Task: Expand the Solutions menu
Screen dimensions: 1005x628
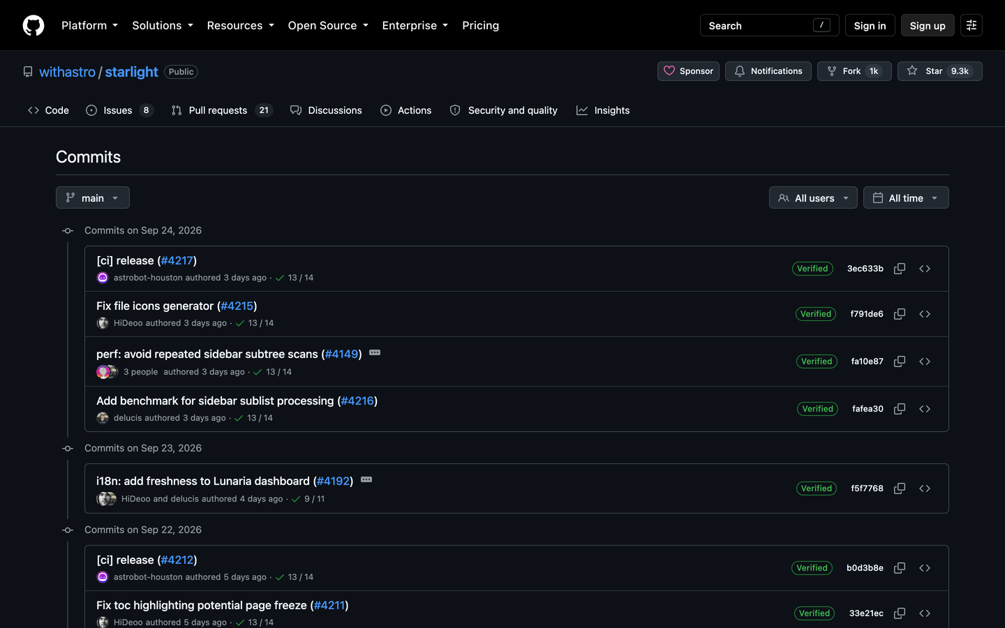Action: coord(163,25)
